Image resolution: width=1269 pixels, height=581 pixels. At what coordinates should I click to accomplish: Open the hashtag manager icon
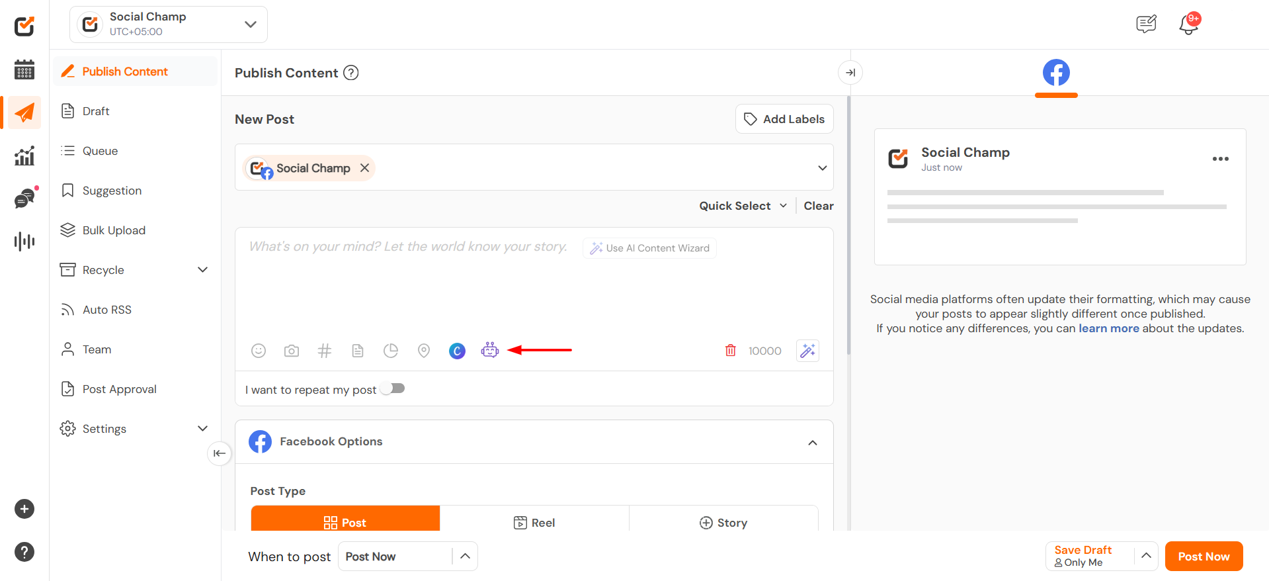point(325,351)
